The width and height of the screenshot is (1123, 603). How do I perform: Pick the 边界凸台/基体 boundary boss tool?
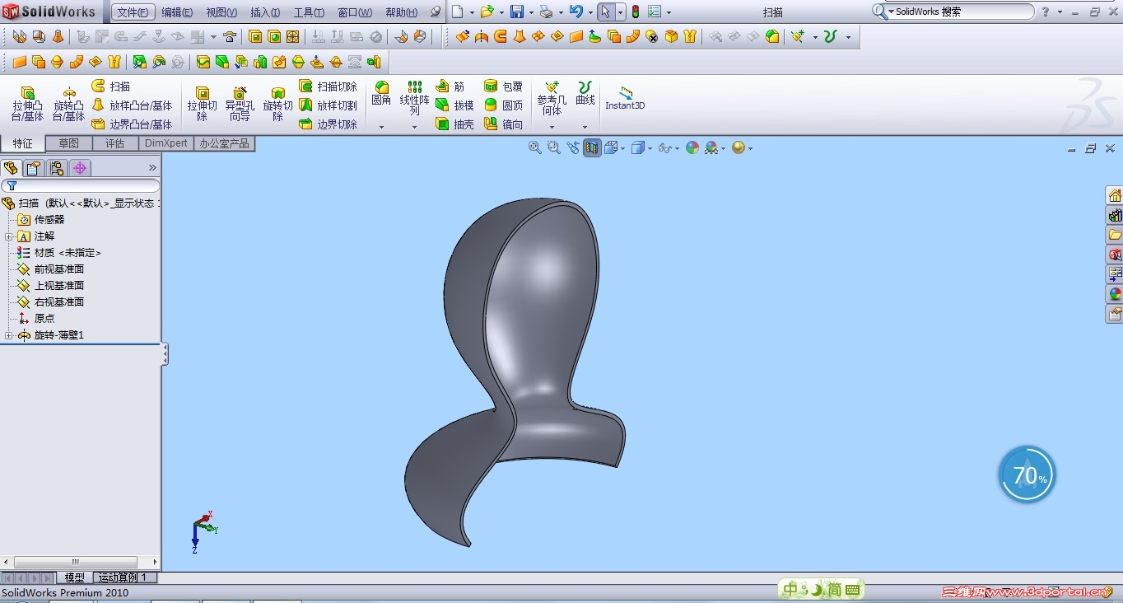click(132, 124)
